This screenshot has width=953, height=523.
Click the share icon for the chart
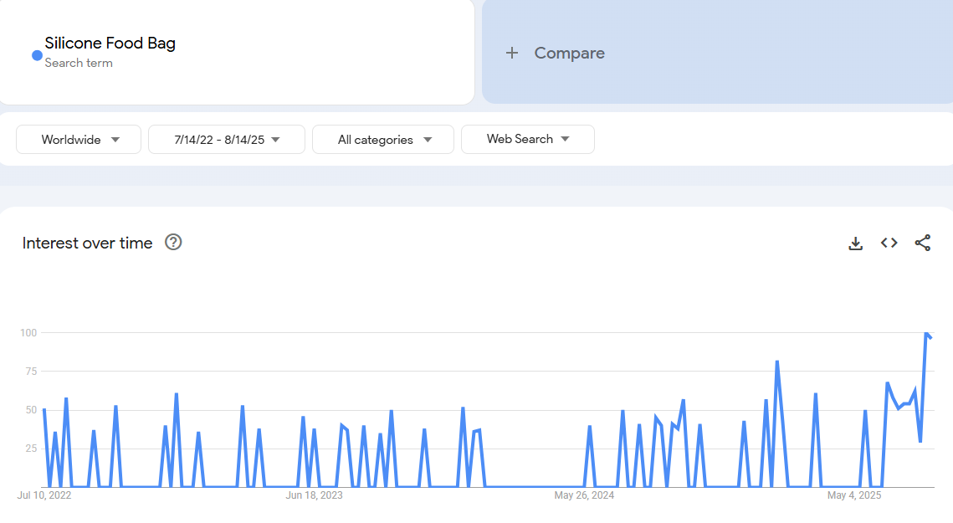(x=922, y=243)
